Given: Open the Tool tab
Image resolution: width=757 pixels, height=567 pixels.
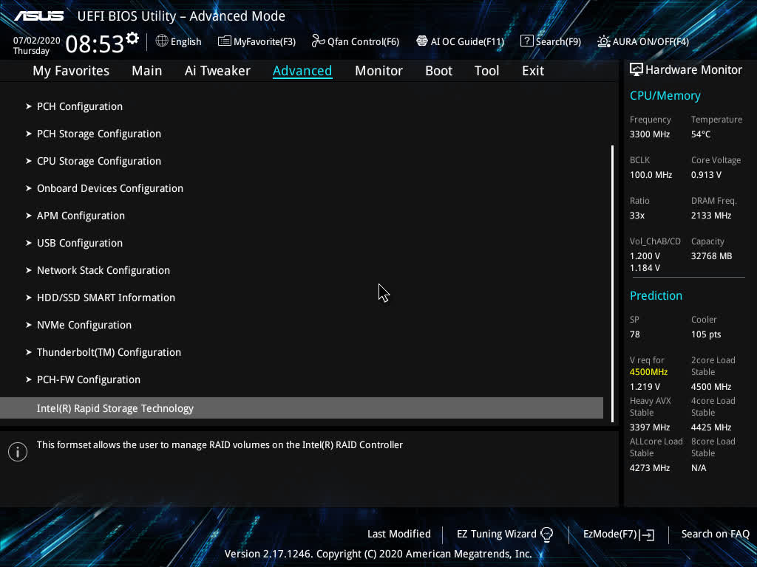Looking at the screenshot, I should (486, 71).
